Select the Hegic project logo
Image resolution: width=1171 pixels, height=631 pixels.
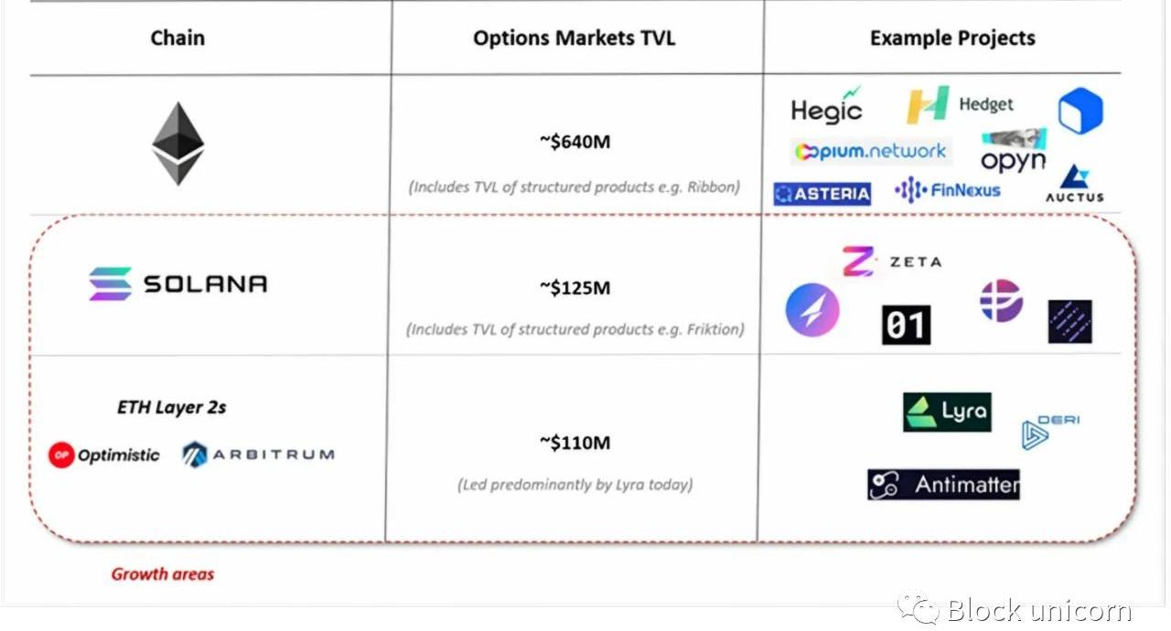point(827,107)
